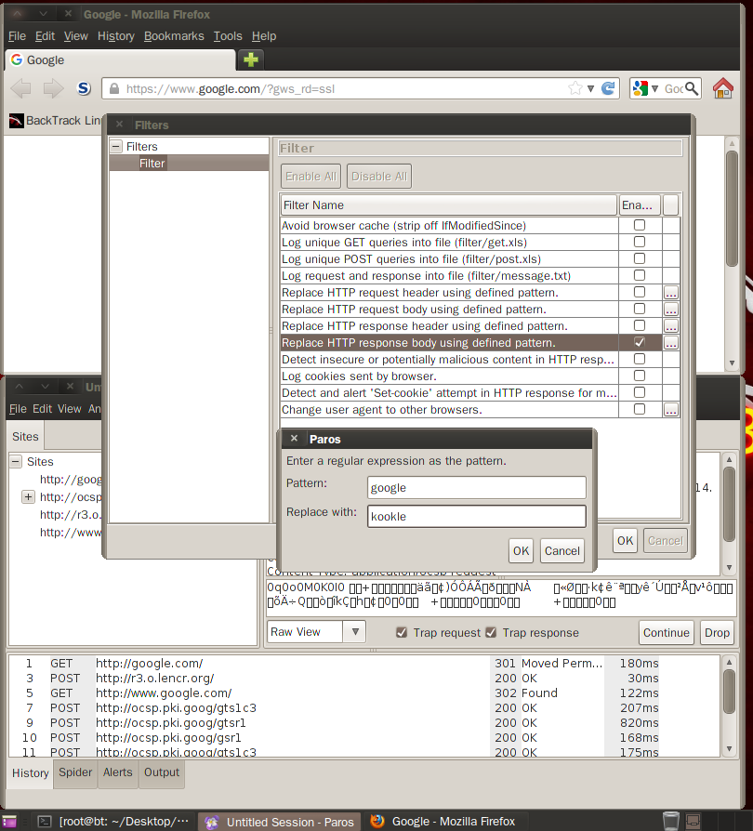Screen dimensions: 753x831
Task: Uncheck Trap request checkbox
Action: click(x=402, y=632)
